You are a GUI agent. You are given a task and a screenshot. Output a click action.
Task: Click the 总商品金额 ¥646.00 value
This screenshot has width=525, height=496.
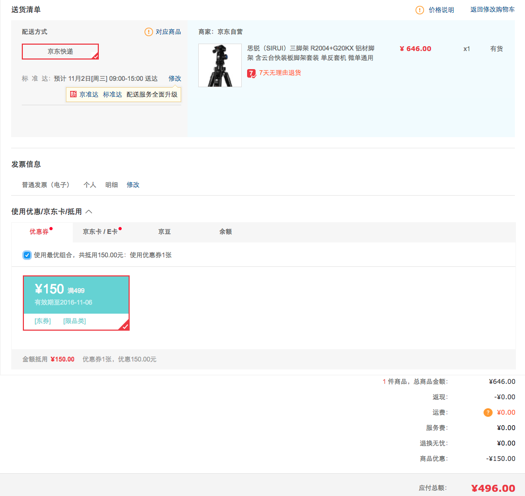coord(502,382)
